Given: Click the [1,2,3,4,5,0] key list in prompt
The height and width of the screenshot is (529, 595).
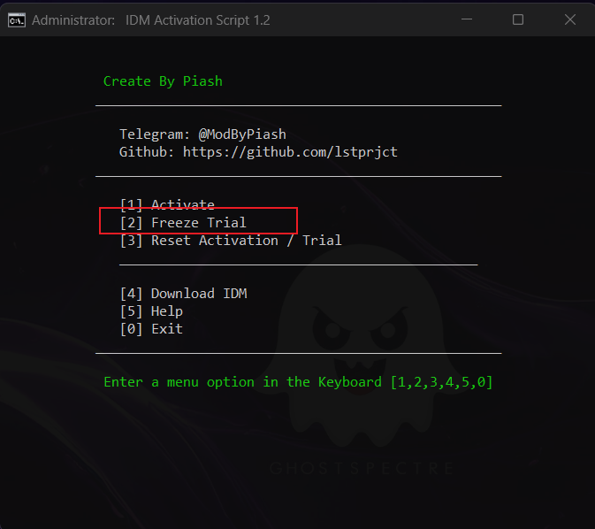Looking at the screenshot, I should click(x=442, y=382).
